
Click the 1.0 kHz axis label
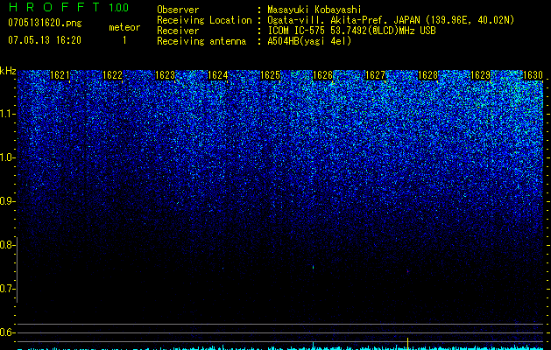[x=7, y=158]
